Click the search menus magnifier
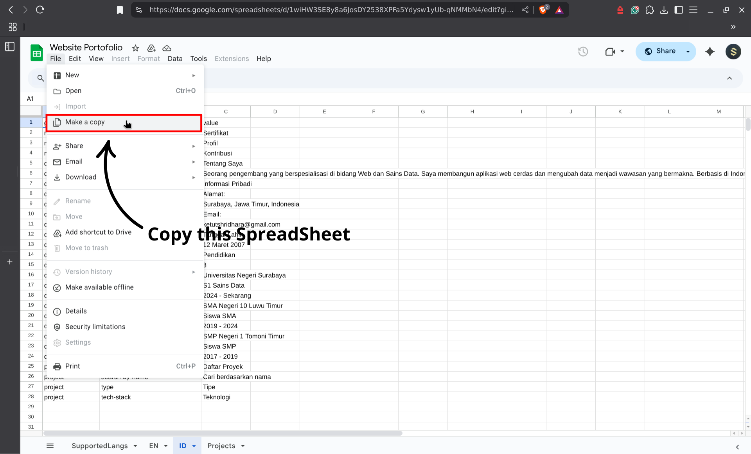This screenshot has height=454, width=751. point(40,78)
